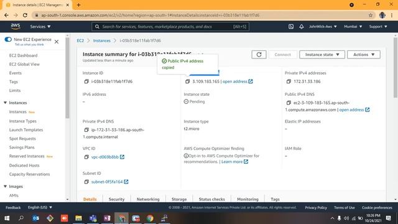
Task: Switch to the Tags tab
Action: (x=275, y=199)
